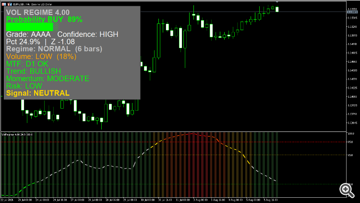Click the volatility regime line peak in the indicator

(x=193, y=134)
